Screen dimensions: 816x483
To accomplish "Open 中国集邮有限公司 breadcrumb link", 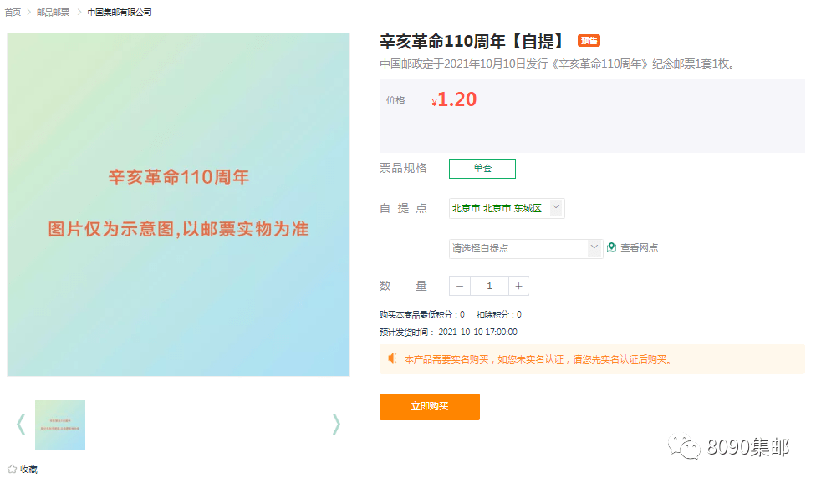I will coord(120,13).
